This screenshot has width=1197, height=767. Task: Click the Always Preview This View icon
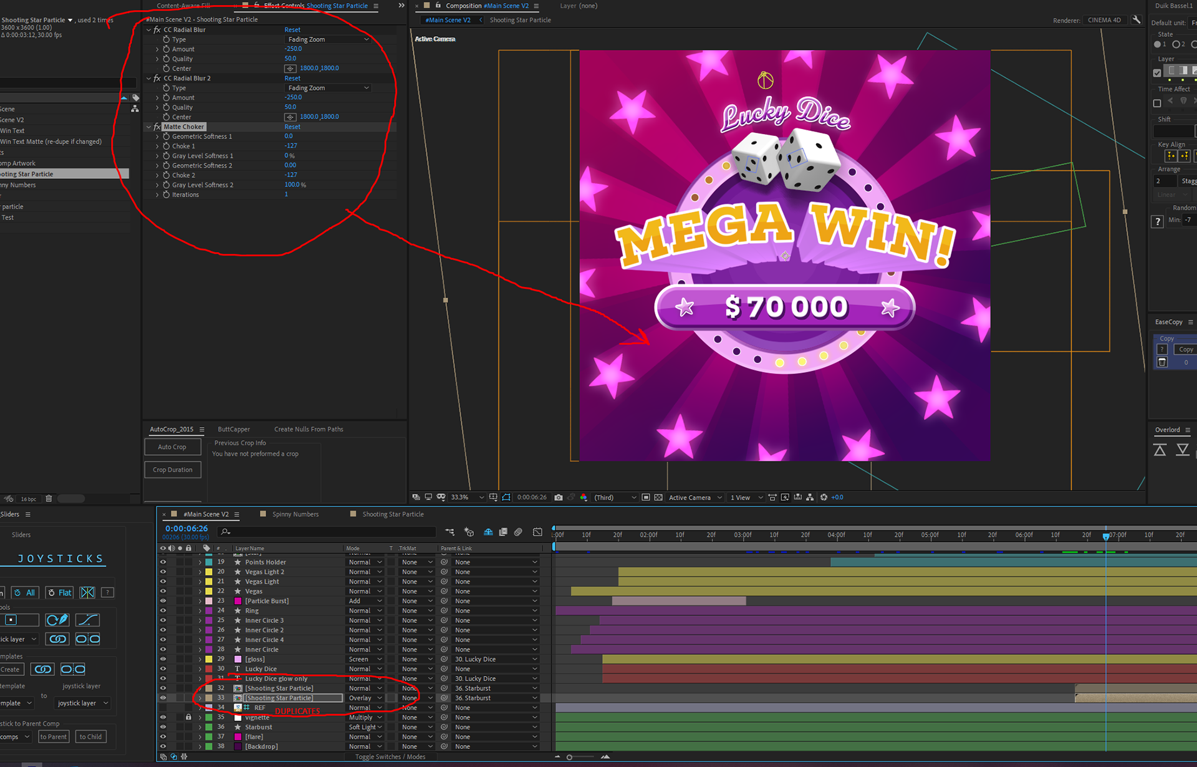point(416,497)
